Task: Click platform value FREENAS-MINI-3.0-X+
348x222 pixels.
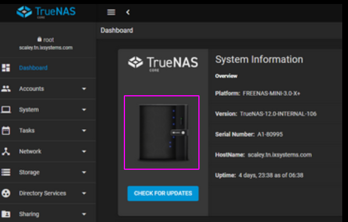Action: 271,94
